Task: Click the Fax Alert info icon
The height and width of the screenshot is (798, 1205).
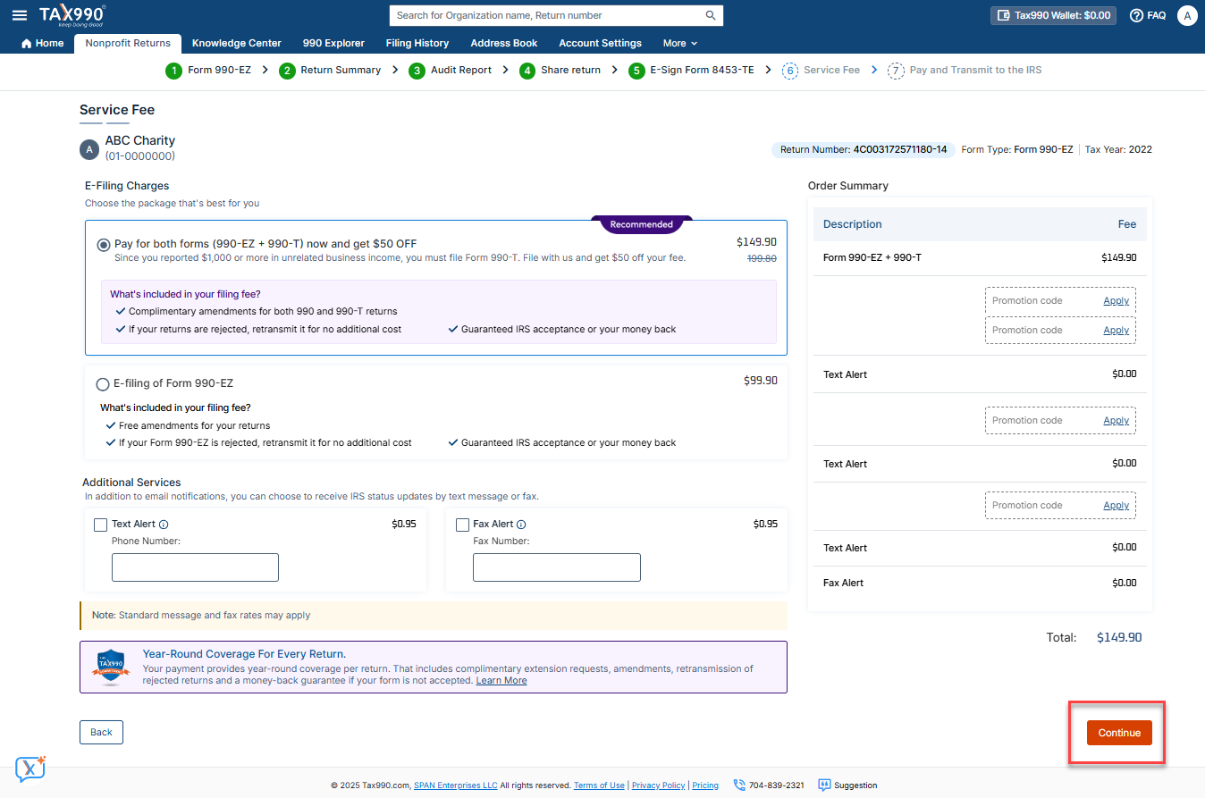Action: click(x=521, y=525)
